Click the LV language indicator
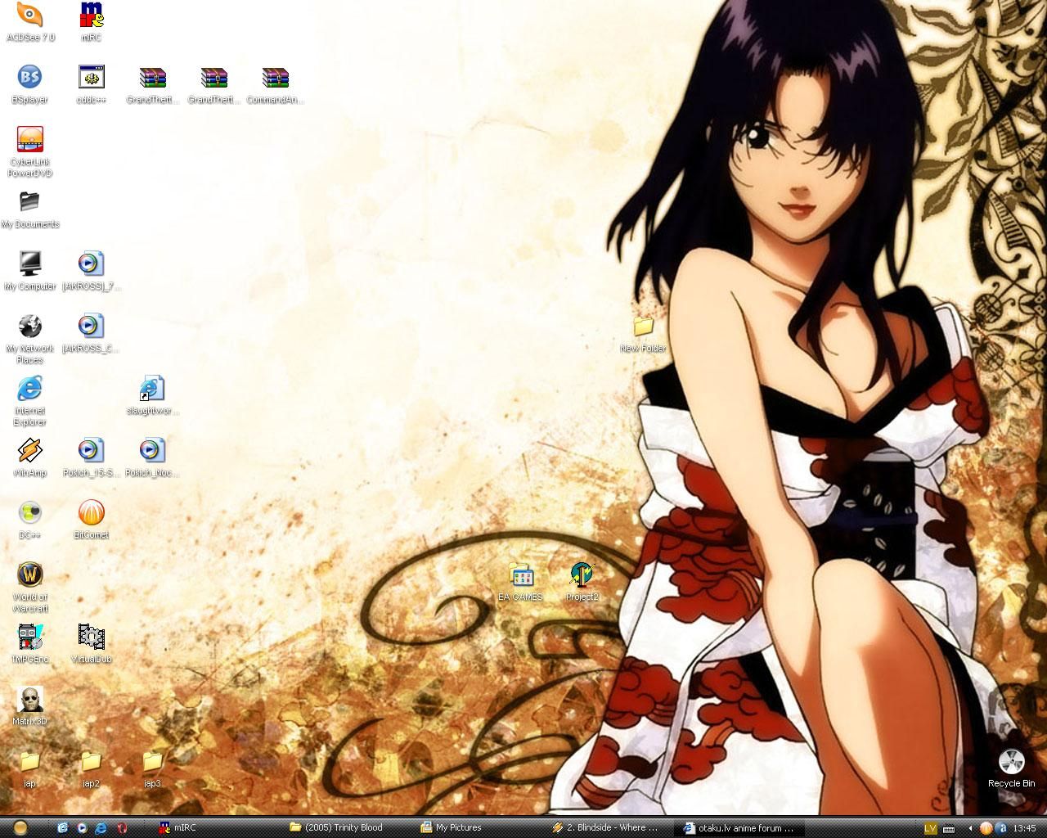Viewport: 1047px width, 838px height. pos(930,828)
